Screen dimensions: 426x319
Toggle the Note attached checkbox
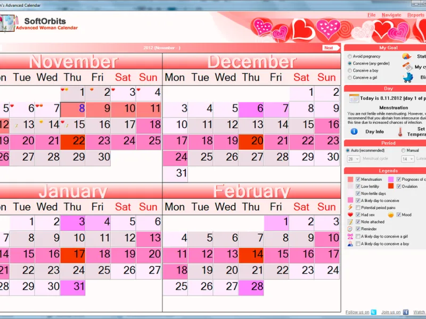[x=358, y=222]
